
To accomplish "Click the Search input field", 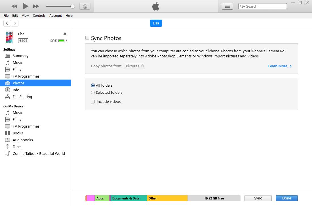I will (263, 6).
